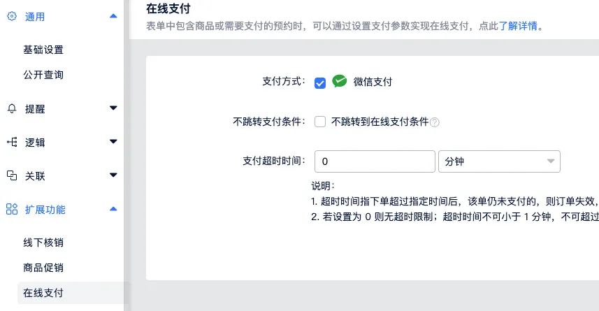Open the 分钟 time unit dropdown

pos(499,161)
